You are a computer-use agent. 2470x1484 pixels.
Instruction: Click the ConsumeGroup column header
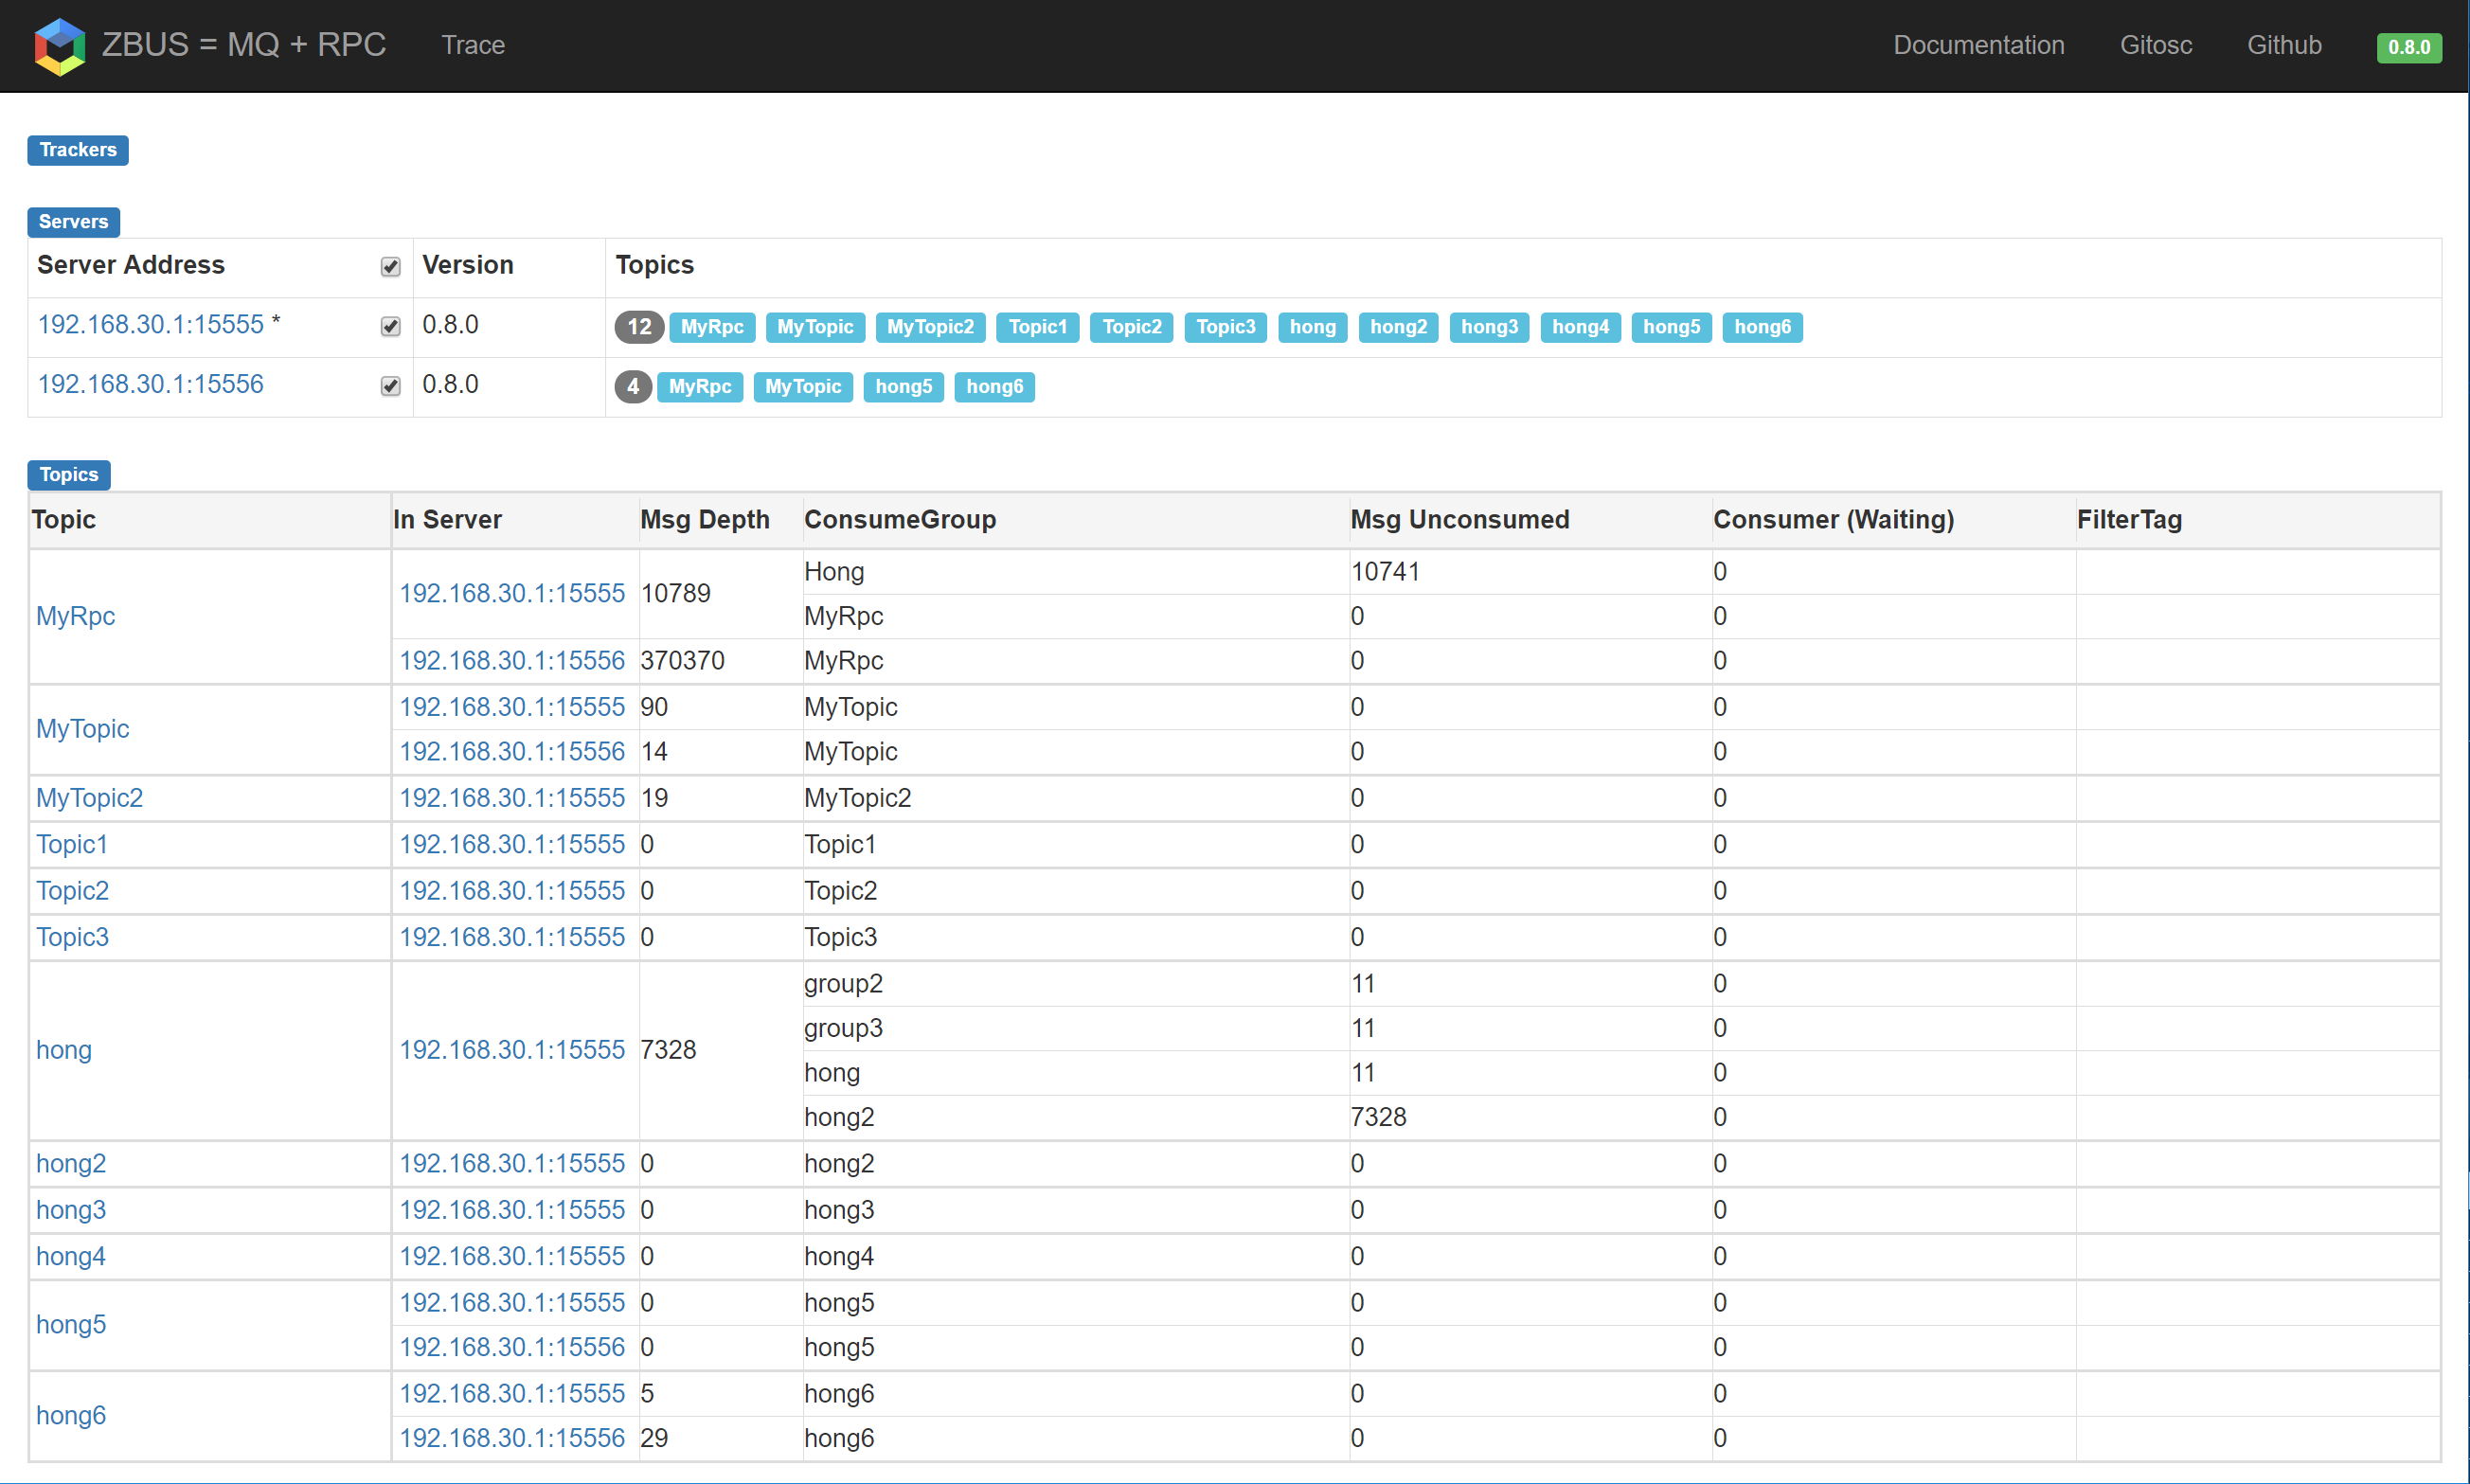(900, 520)
